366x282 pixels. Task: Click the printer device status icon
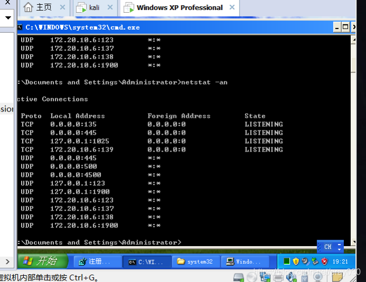click(x=278, y=277)
